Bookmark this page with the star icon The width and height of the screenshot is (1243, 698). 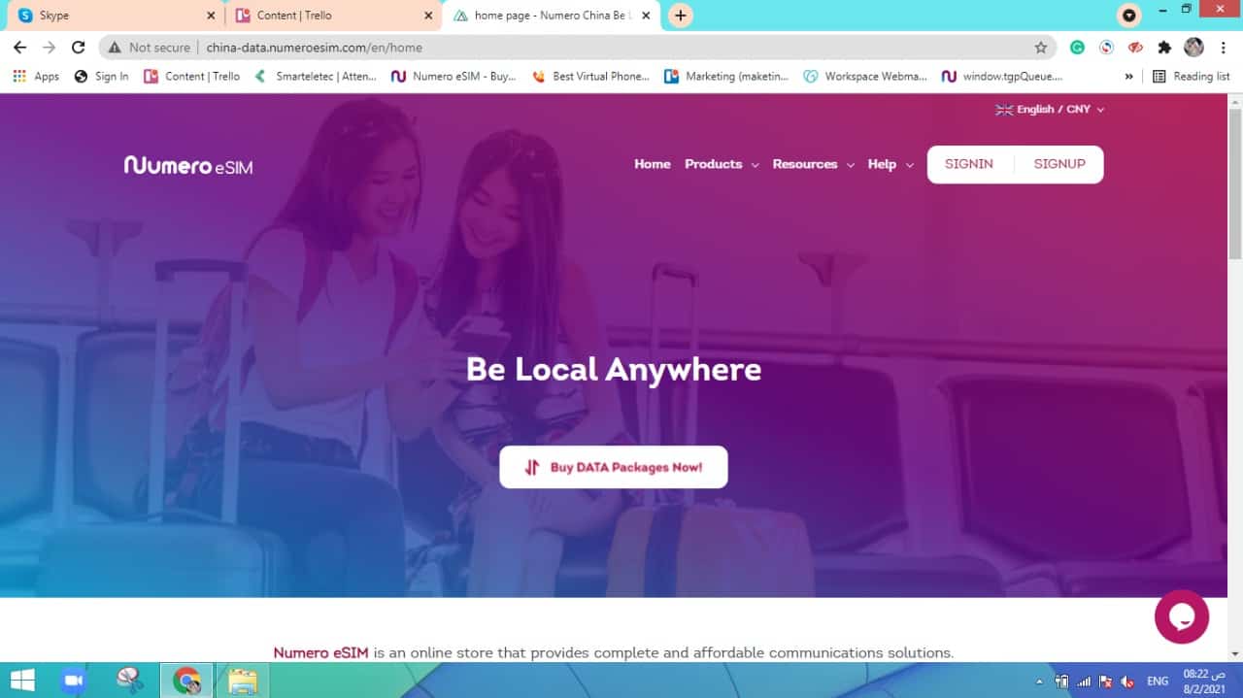pos(1040,48)
